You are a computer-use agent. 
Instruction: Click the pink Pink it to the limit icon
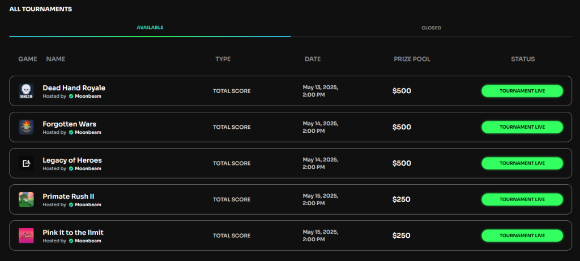tap(26, 236)
